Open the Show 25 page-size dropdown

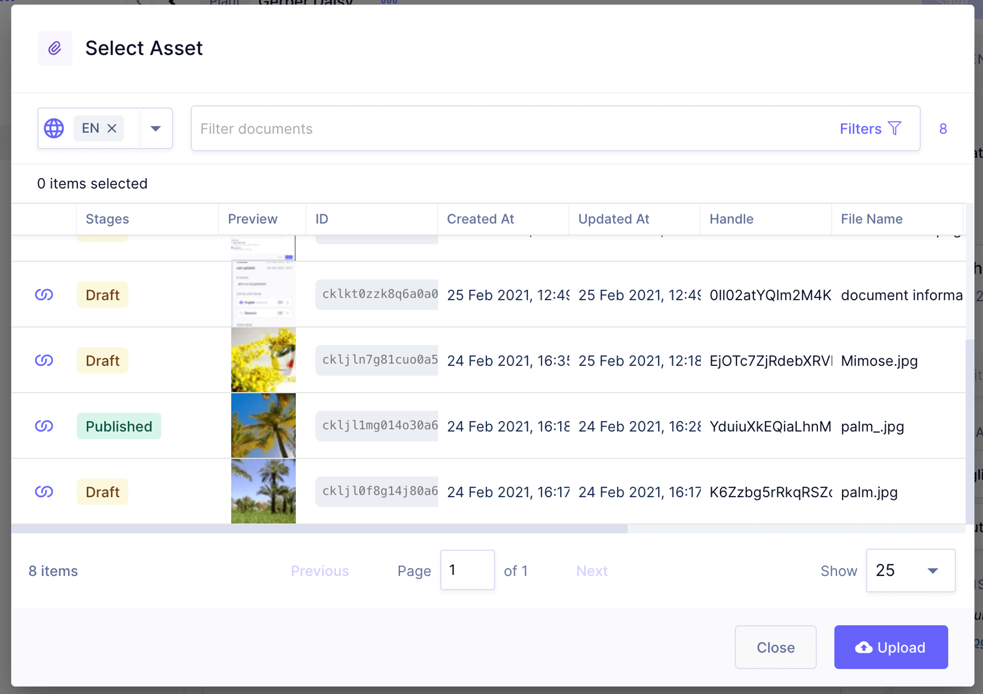910,570
